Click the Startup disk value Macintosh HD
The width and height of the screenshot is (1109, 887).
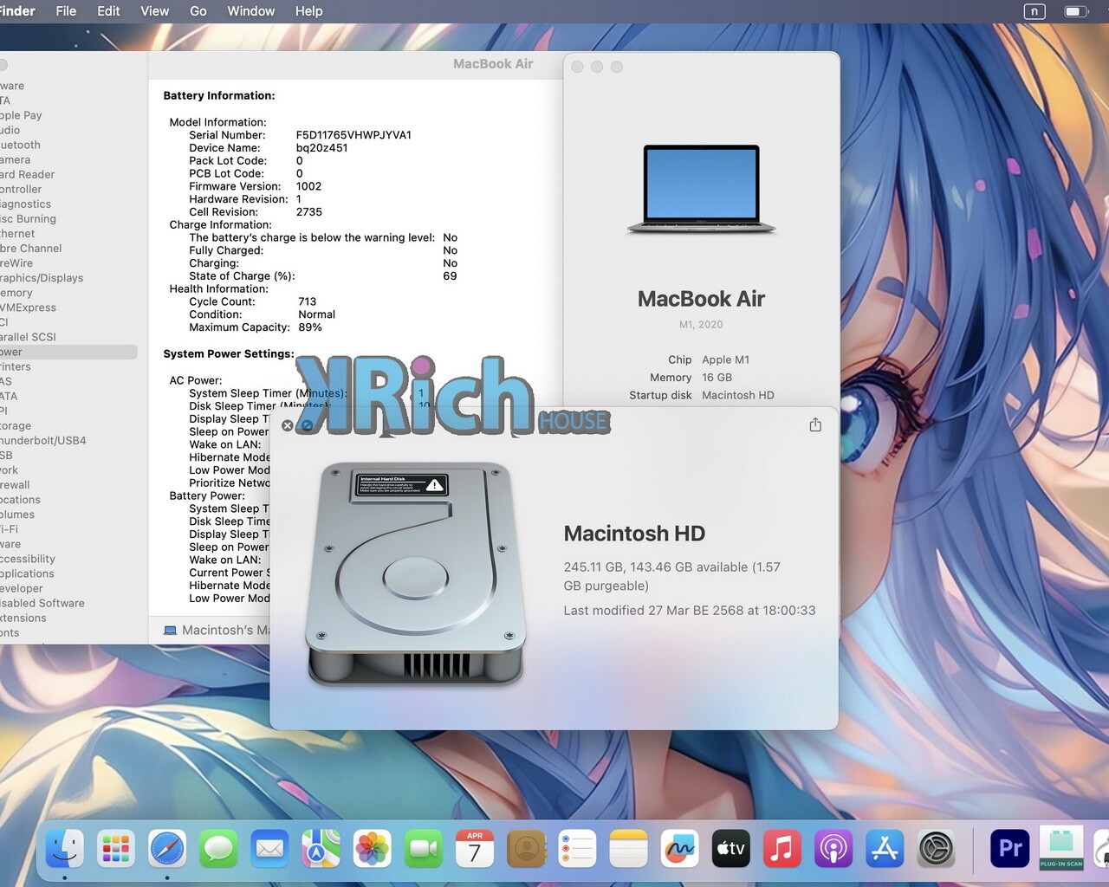(x=738, y=395)
